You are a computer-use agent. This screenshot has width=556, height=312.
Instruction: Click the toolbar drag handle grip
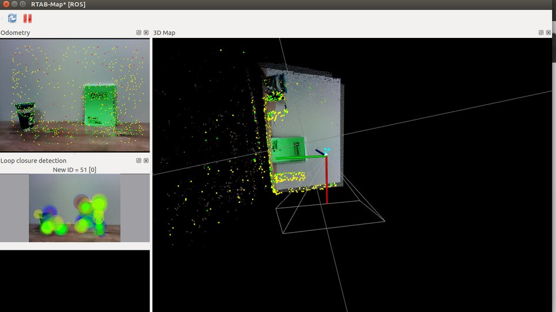tap(2, 18)
